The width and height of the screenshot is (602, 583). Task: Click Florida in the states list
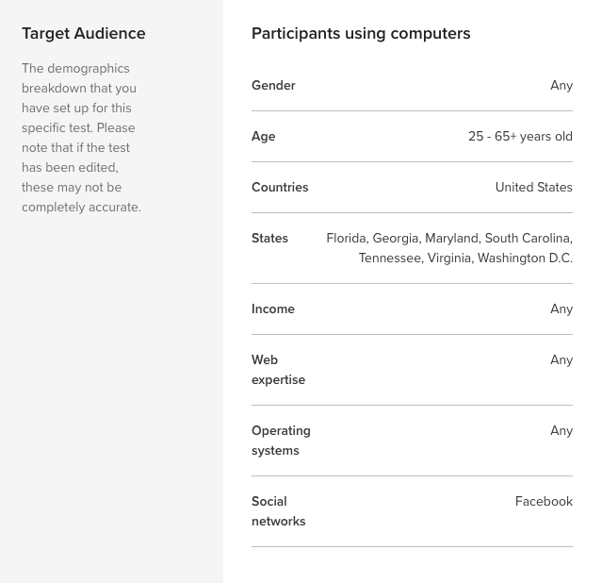point(346,239)
